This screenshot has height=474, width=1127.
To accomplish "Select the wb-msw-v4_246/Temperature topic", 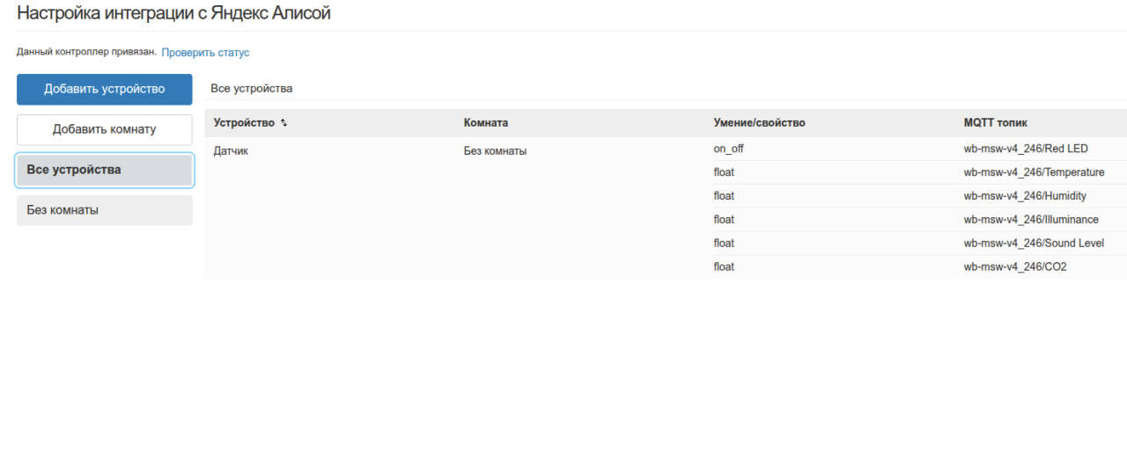I will pos(1034,172).
